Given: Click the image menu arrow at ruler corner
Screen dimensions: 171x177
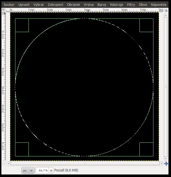Looking at the screenshot, I should (4, 10).
